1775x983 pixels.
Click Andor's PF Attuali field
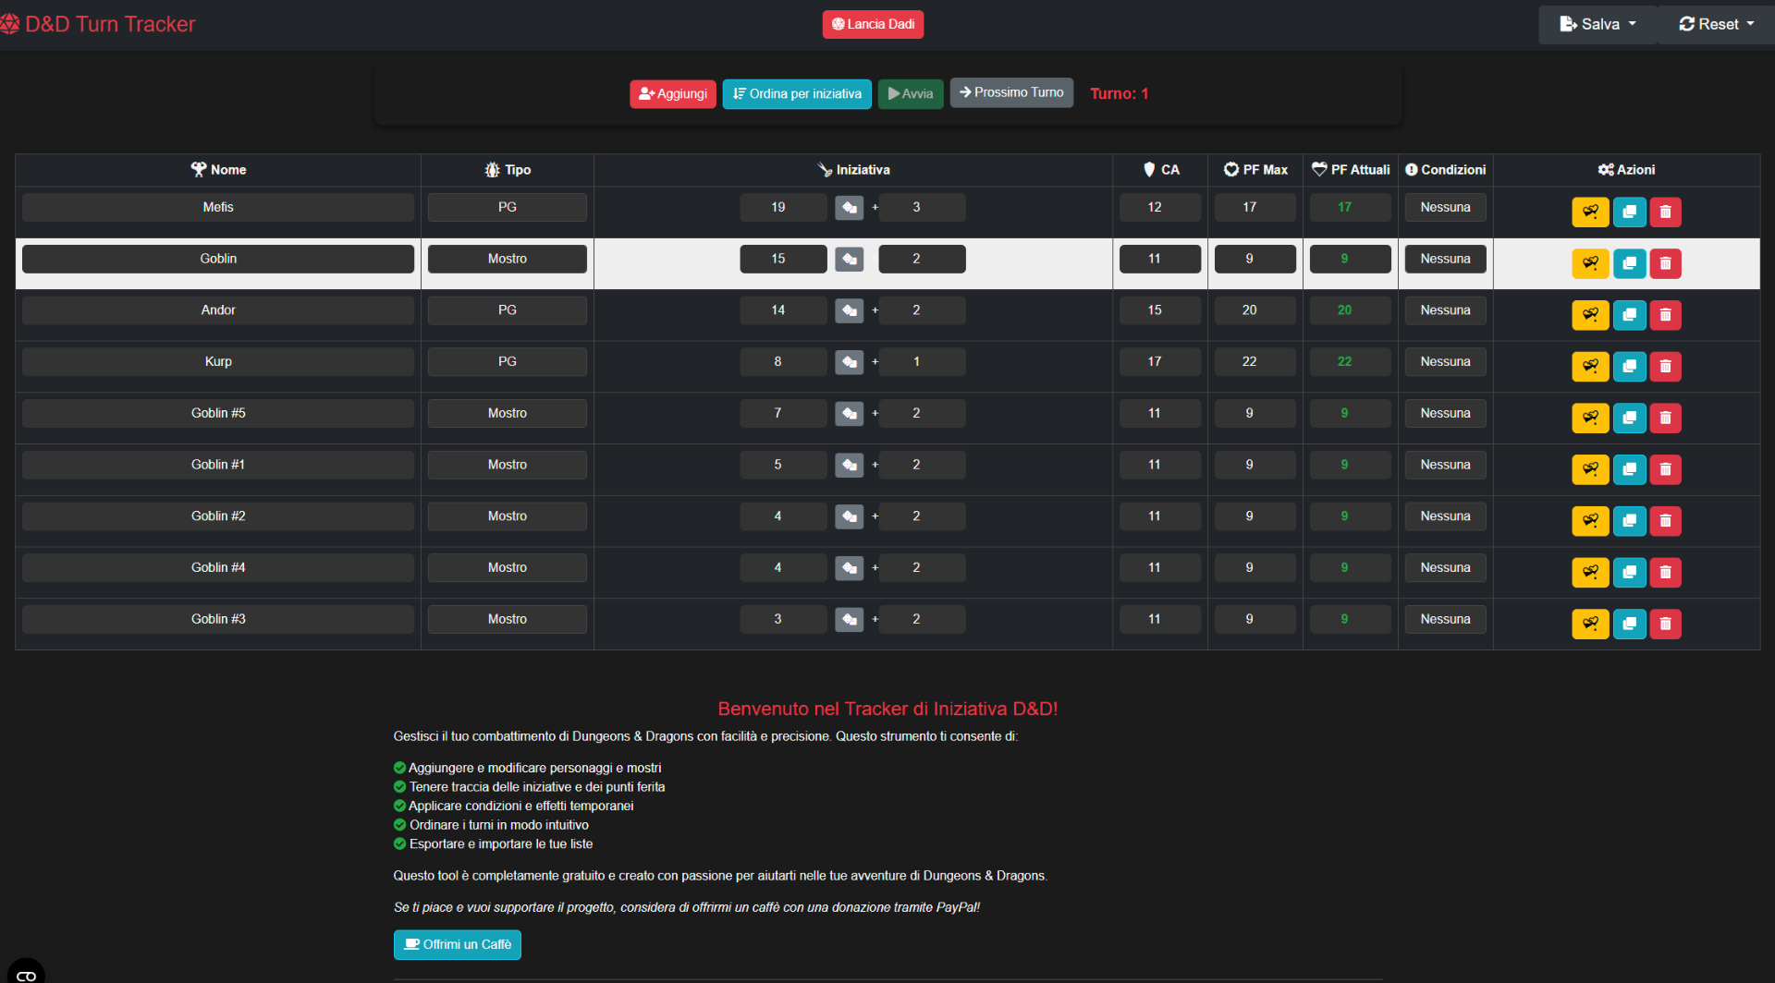click(1343, 310)
